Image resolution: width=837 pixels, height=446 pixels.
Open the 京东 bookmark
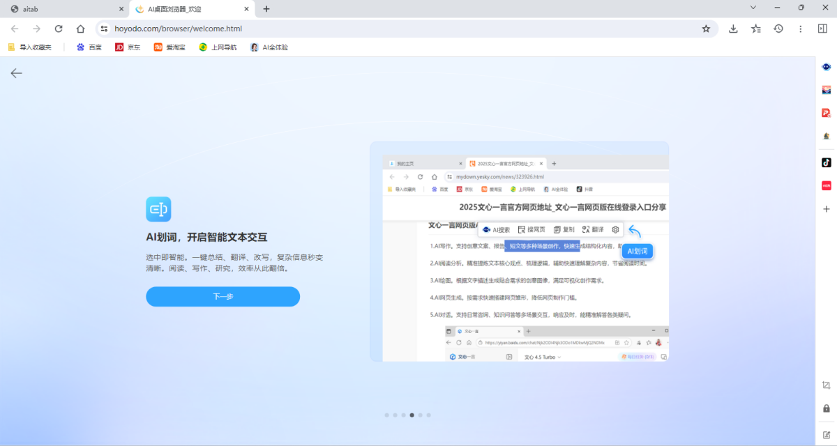tap(128, 47)
